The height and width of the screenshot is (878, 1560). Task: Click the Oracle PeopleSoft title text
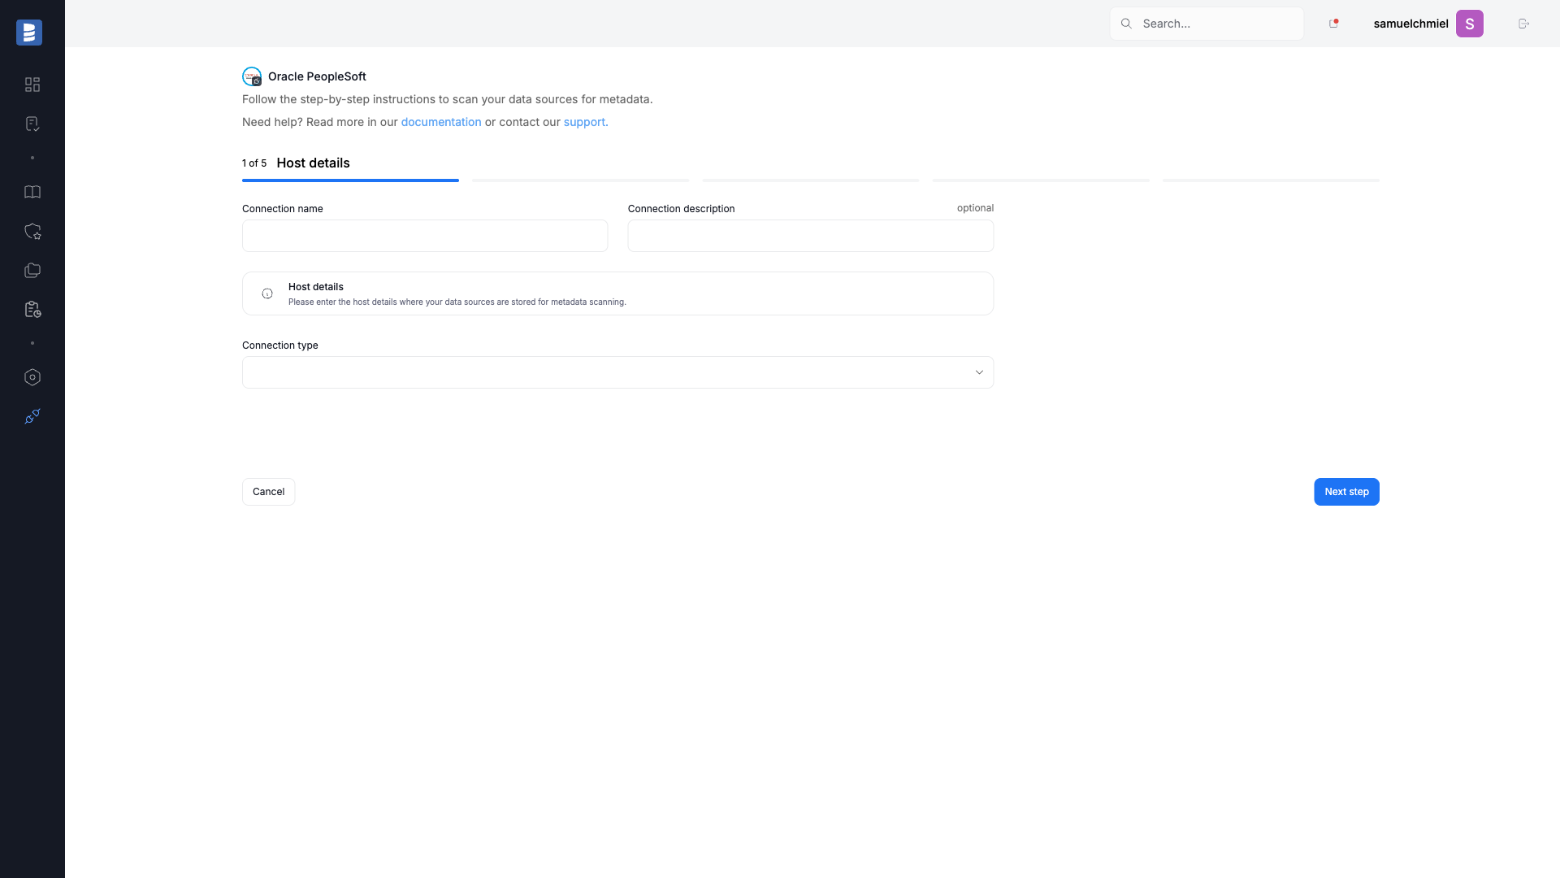(x=317, y=76)
